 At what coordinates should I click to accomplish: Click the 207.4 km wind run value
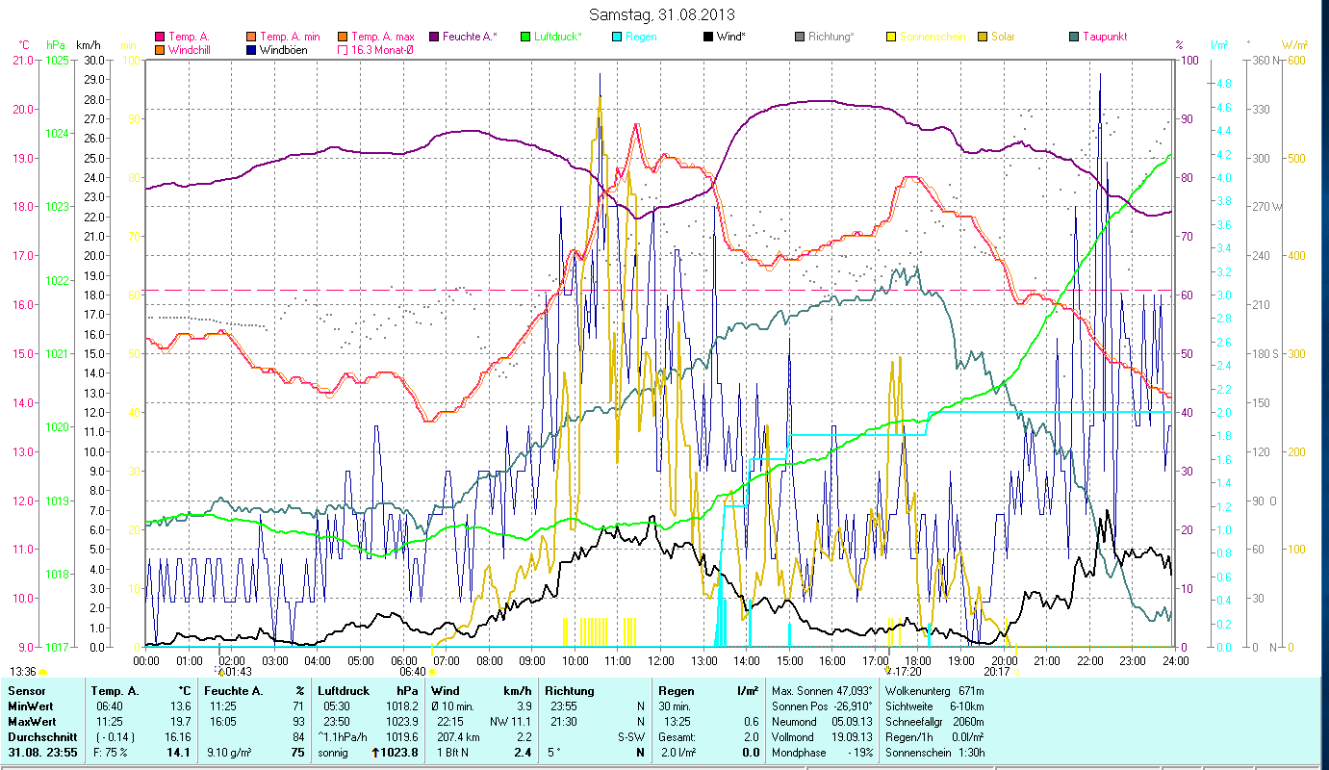(458, 737)
